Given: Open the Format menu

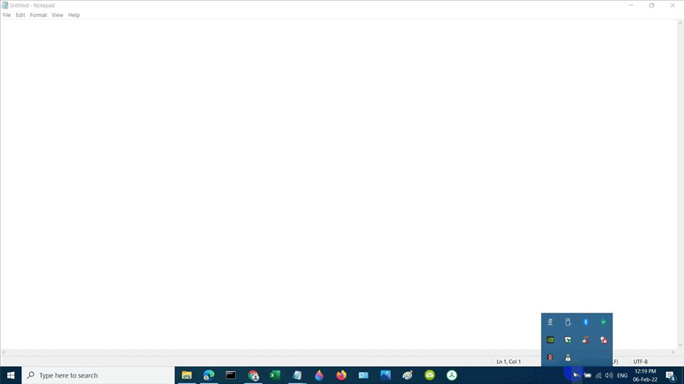Looking at the screenshot, I should 38,15.
